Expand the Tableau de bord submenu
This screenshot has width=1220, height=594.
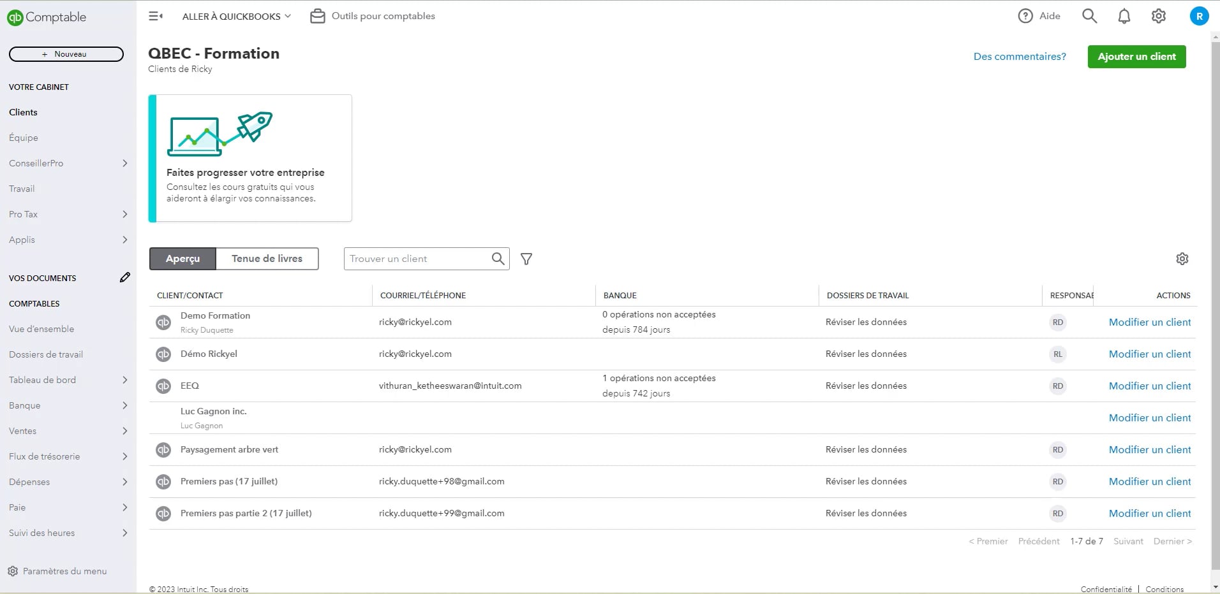click(125, 380)
